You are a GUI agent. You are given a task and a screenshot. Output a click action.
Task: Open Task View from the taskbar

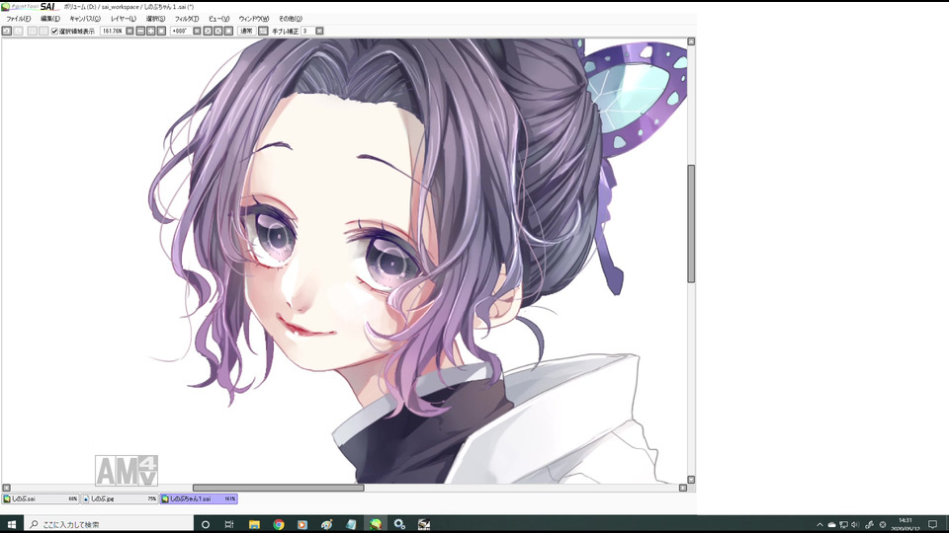(x=229, y=524)
